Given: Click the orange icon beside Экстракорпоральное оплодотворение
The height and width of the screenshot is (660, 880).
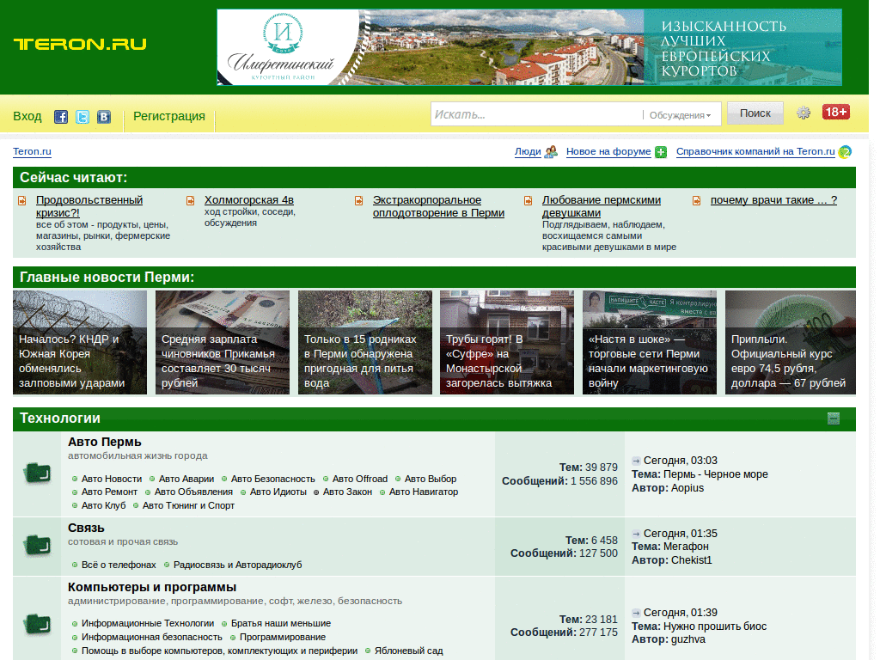Looking at the screenshot, I should pos(358,200).
